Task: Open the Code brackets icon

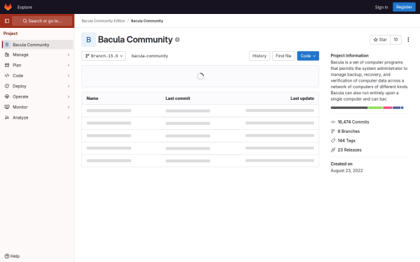Action: 7,75
